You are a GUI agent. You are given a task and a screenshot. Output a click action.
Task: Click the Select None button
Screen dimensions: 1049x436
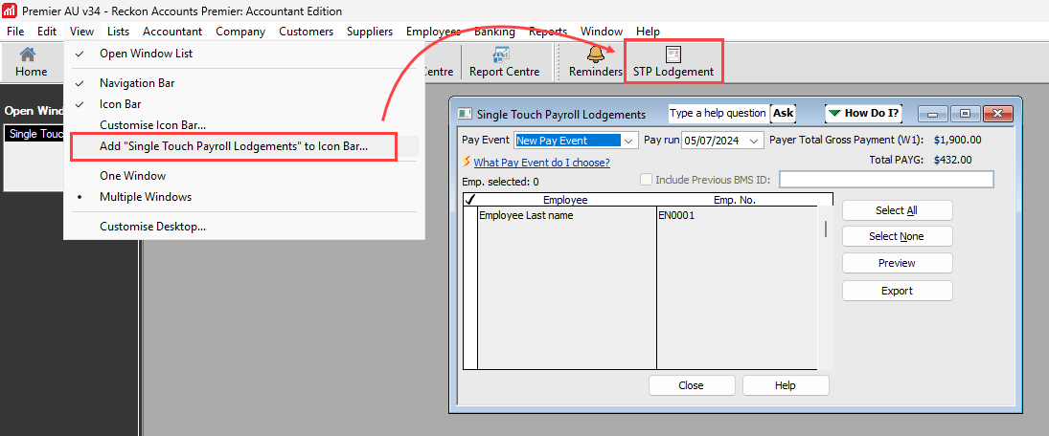pos(897,236)
